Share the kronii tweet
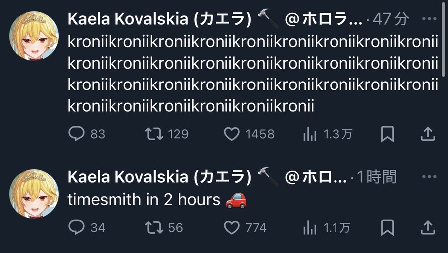This screenshot has height=253, width=448. (x=428, y=134)
